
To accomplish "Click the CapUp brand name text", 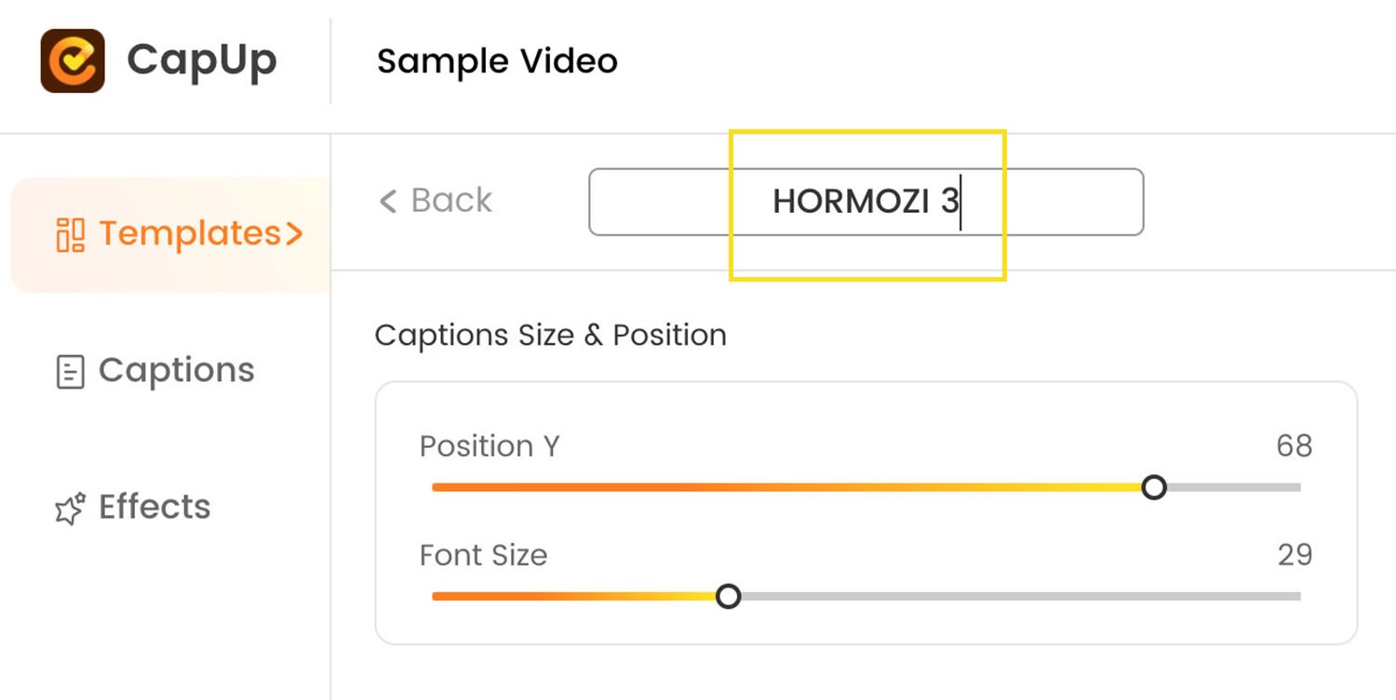I will 202,61.
